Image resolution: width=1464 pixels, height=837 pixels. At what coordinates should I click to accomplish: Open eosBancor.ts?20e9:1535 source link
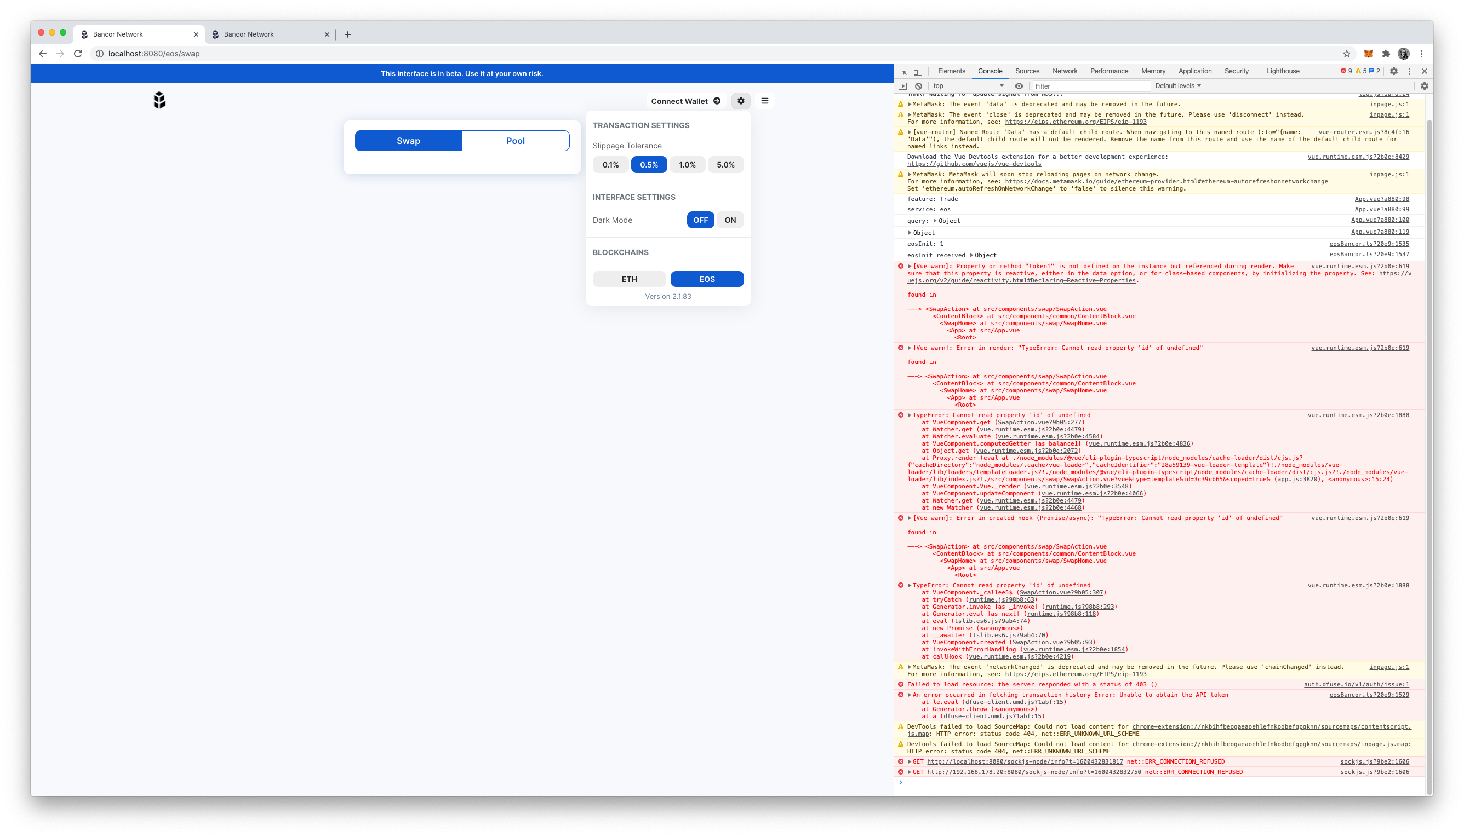(1369, 244)
